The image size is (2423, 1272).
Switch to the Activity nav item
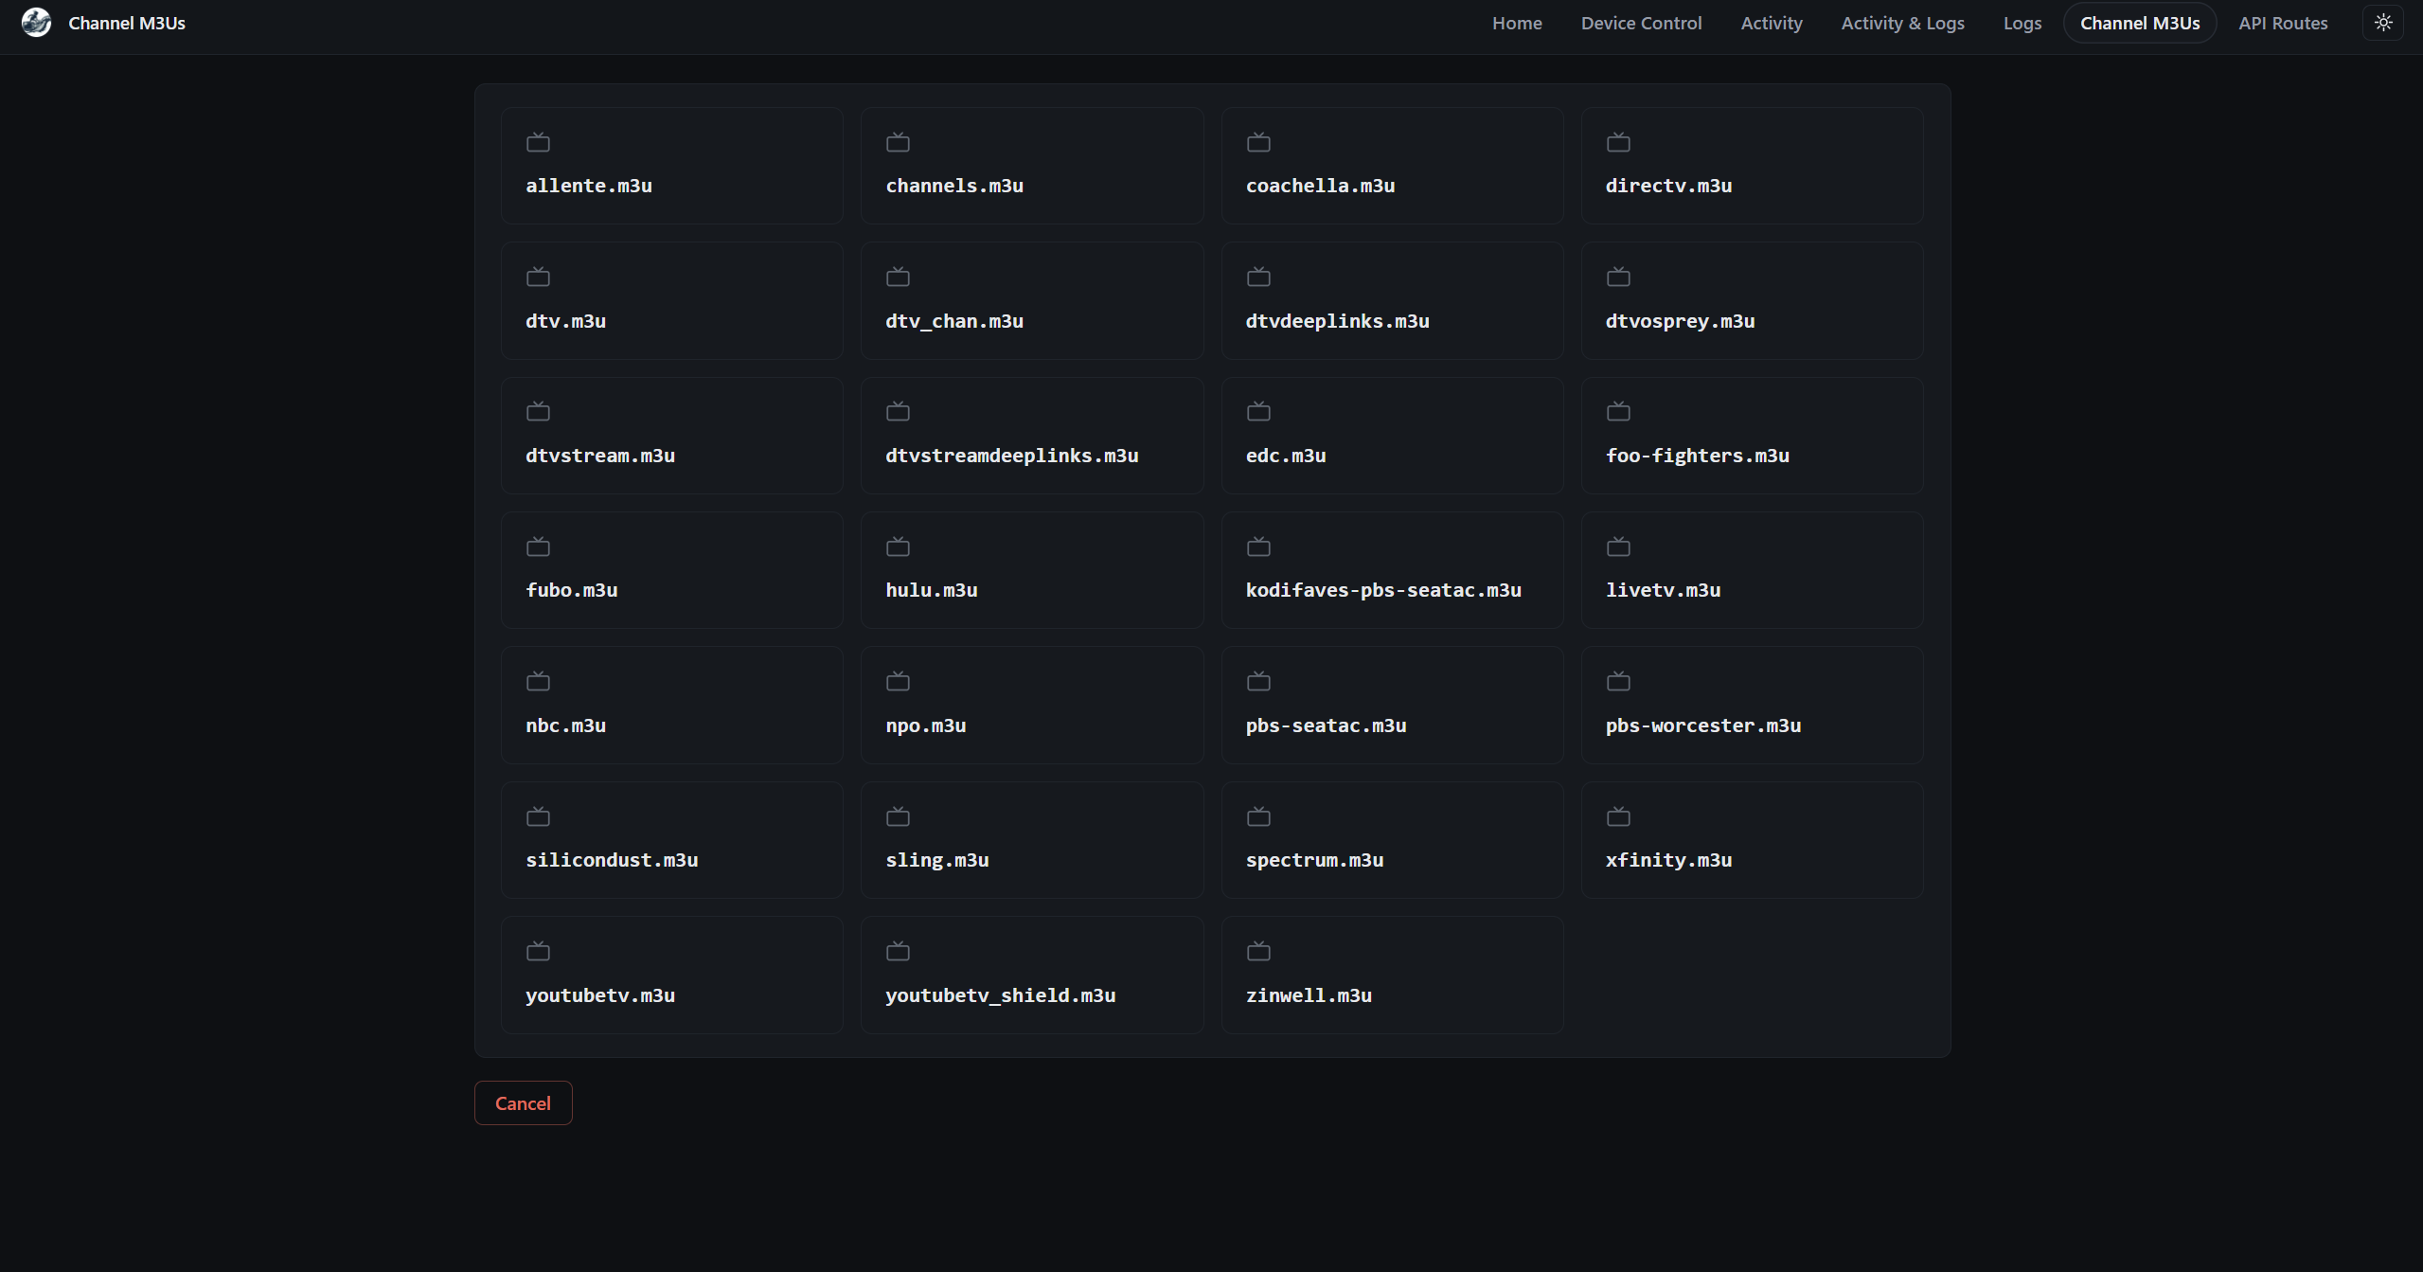1771,23
